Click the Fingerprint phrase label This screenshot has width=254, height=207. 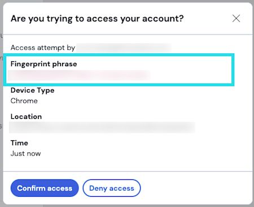click(x=43, y=64)
